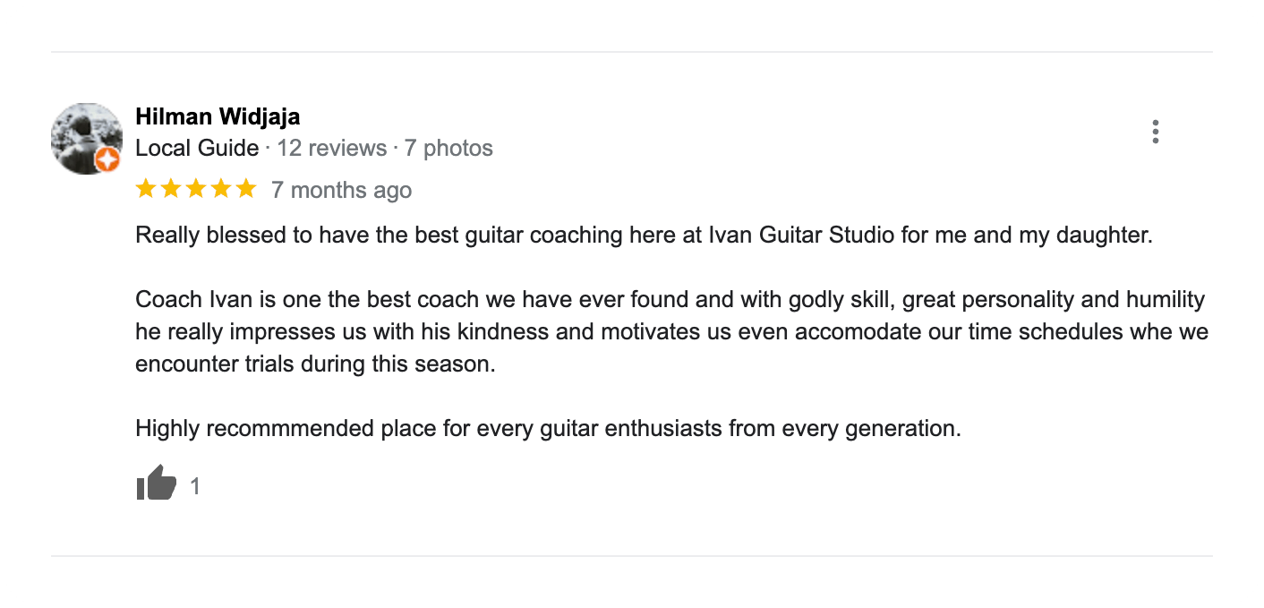
Task: Click the reviewer name Hilman Widjaja
Action: point(218,116)
